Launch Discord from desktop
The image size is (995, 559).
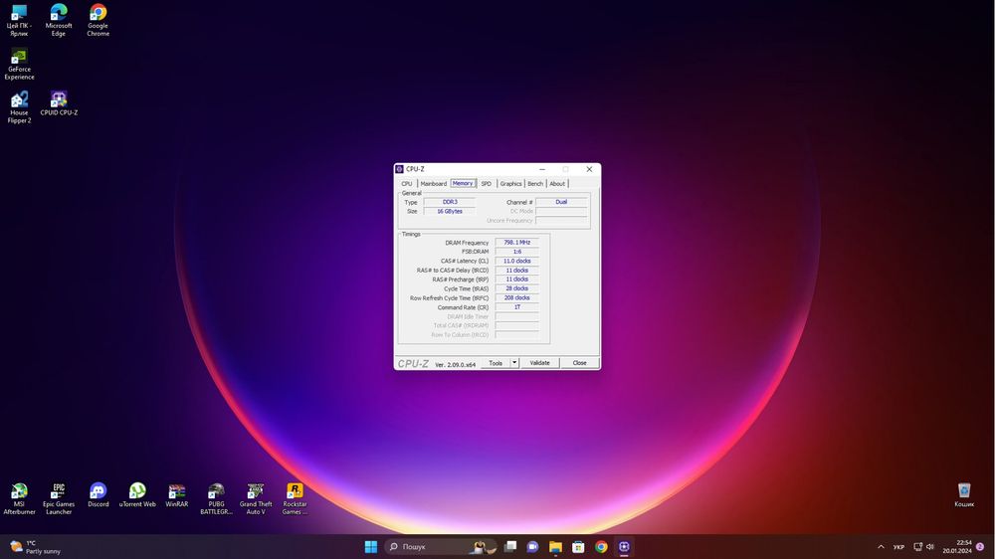pos(98,491)
